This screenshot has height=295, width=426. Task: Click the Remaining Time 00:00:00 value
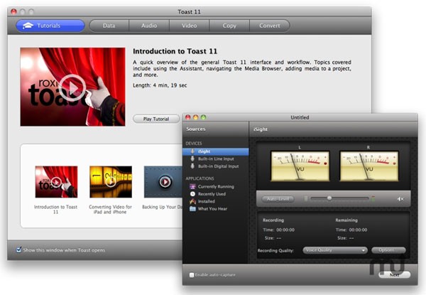[358, 230]
